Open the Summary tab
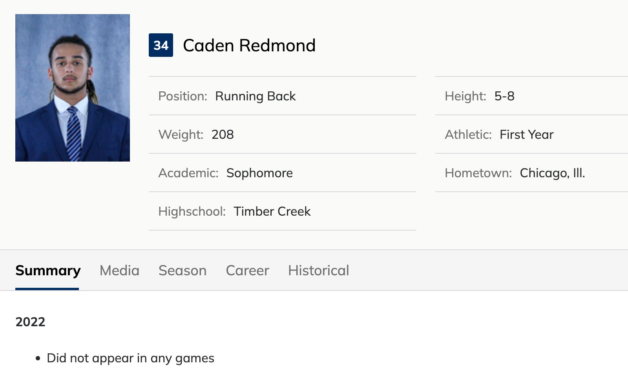628x378 pixels. [48, 271]
